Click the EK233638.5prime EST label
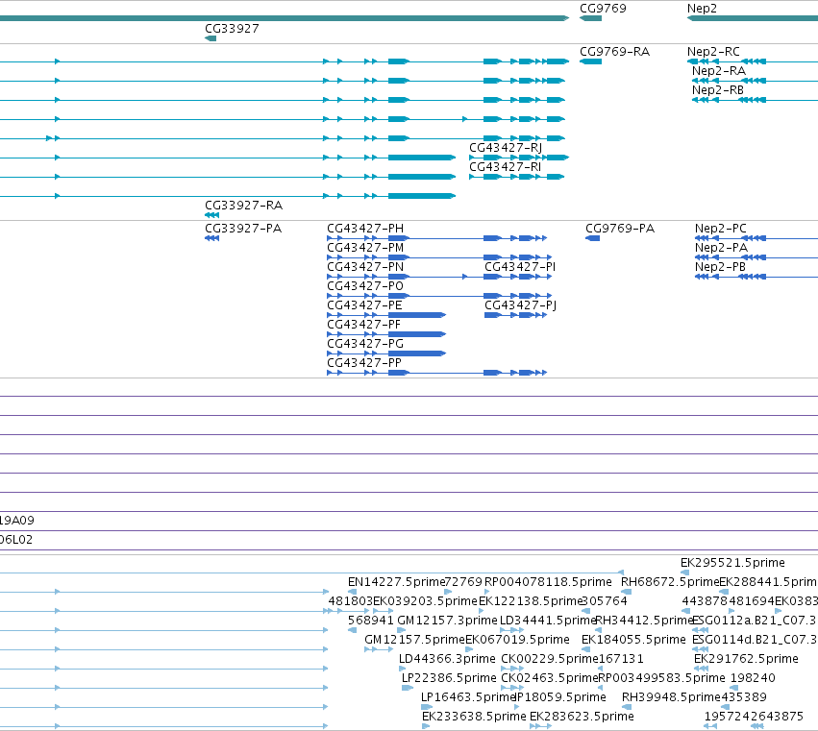818x731 pixels. [x=474, y=718]
